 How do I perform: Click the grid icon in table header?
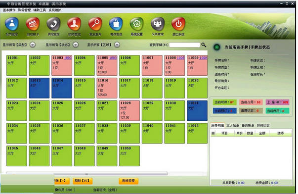click(213, 133)
